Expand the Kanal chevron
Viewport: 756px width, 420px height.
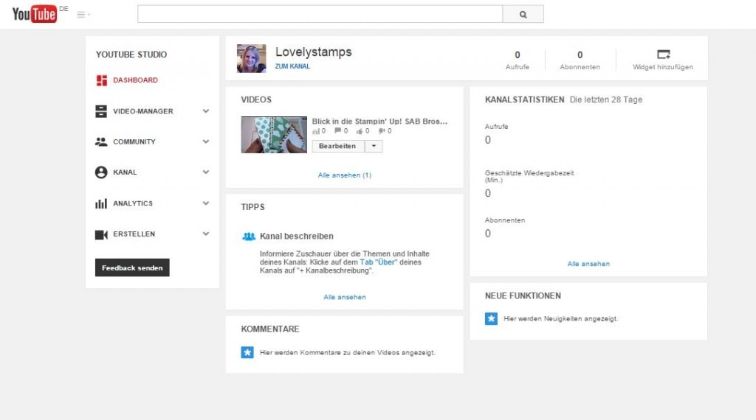[x=206, y=172]
